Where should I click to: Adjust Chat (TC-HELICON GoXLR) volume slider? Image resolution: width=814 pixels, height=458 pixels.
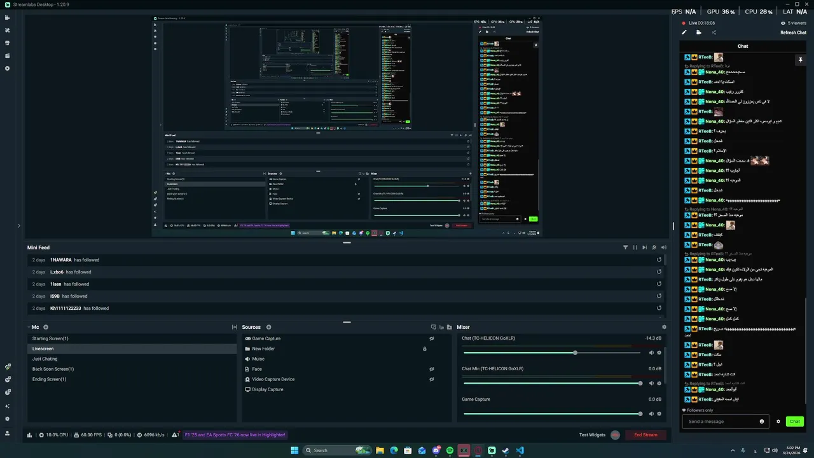[552, 352]
